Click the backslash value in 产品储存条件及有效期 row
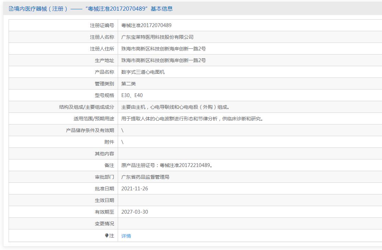This screenshot has height=250, width=382. (x=122, y=130)
